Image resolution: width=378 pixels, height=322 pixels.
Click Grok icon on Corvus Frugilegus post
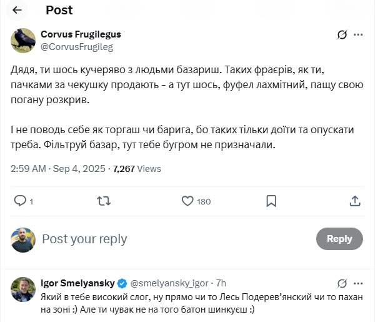pos(342,35)
